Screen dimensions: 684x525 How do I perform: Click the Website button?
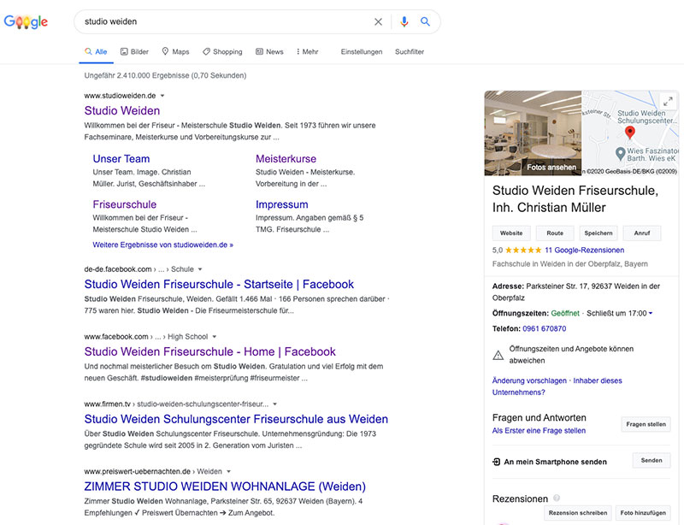(x=511, y=233)
